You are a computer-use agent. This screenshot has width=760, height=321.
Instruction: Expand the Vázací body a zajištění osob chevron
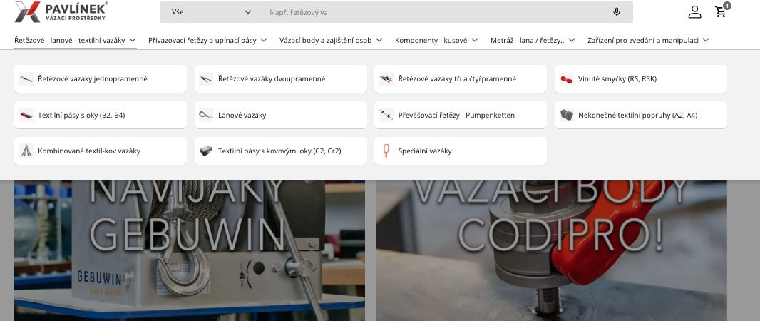click(x=379, y=40)
